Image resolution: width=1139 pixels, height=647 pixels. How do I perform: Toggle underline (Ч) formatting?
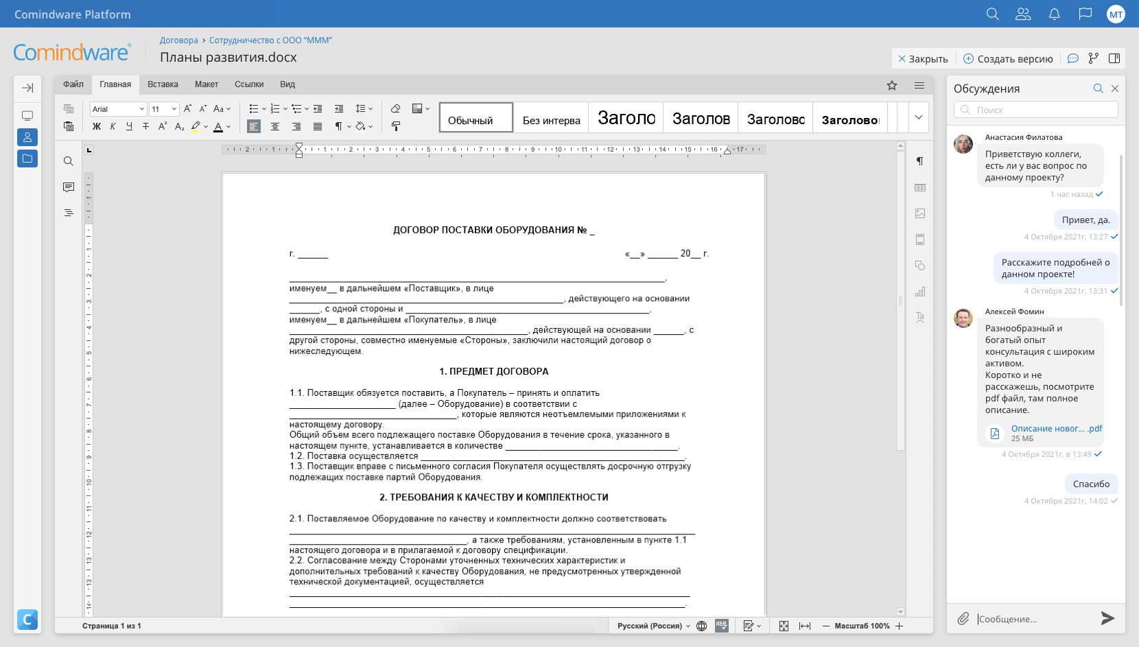click(129, 126)
